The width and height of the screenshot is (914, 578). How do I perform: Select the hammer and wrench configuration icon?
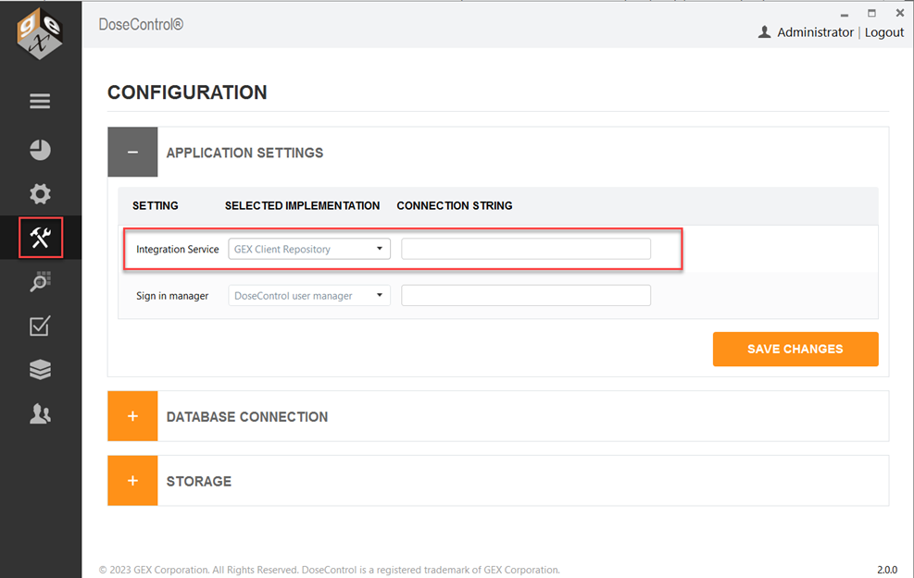[40, 237]
